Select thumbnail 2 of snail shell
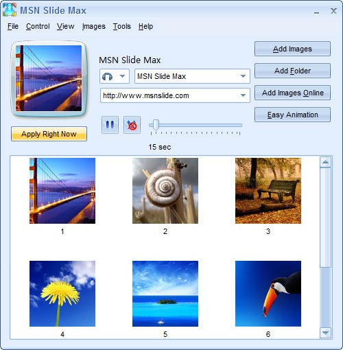Viewport: 343px width, 350px height. [x=165, y=191]
